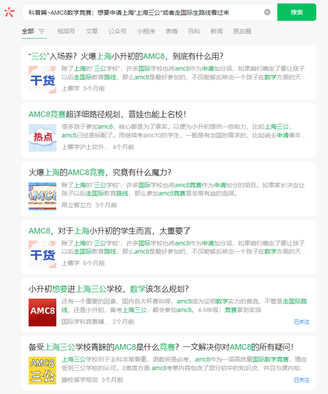
Task: Select the 全部 tab
Action: click(x=28, y=31)
